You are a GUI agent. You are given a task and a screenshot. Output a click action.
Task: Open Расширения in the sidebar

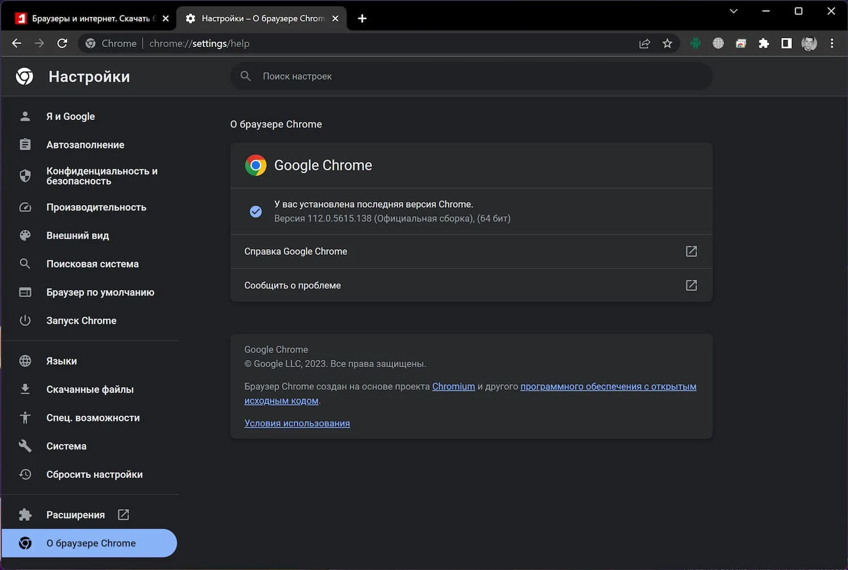pos(75,515)
